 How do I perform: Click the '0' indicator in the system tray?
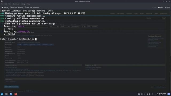pyautogui.click(x=150, y=94)
